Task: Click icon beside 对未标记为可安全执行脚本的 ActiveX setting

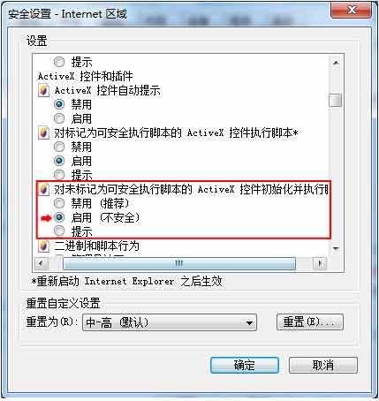Action: [x=43, y=189]
